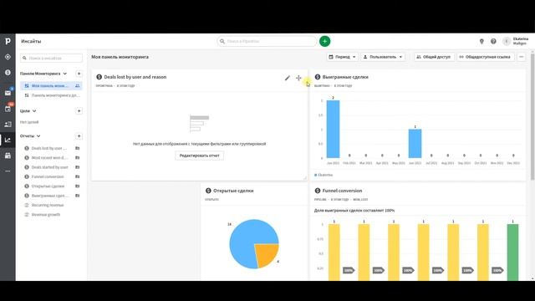Image resolution: width=535 pixels, height=301 pixels.
Task: Click resize corner of Deals lost widget
Action: [305, 178]
